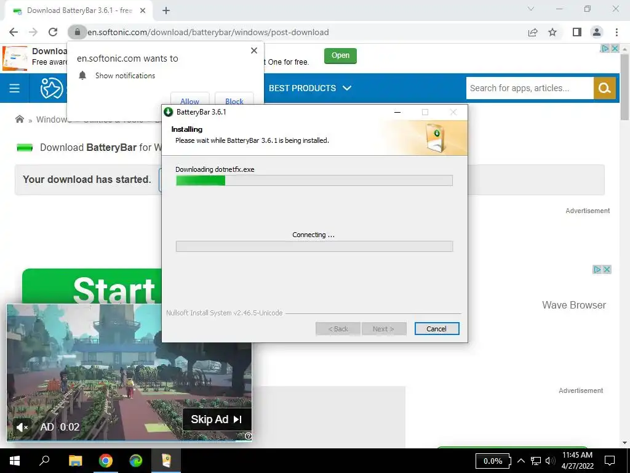Click the page vertical scrollbar
This screenshot has height=473, width=630.
(x=624, y=87)
